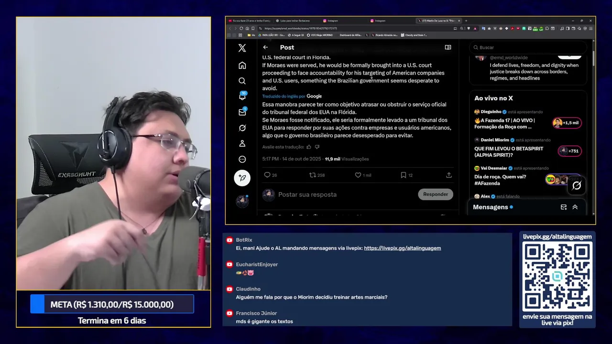
Task: Open the A Fazenda 17 live broadcast
Action: [x=504, y=123]
